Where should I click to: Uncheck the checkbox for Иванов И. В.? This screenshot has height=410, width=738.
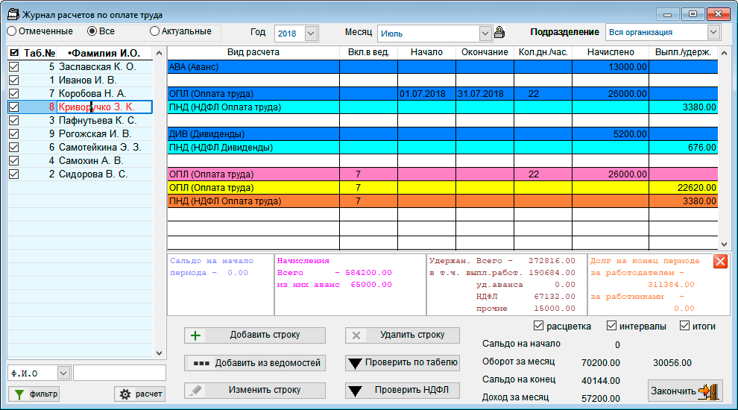(x=14, y=80)
